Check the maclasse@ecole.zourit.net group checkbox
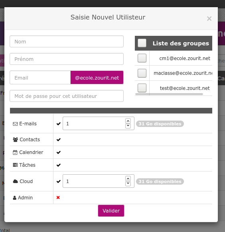 click(x=142, y=73)
